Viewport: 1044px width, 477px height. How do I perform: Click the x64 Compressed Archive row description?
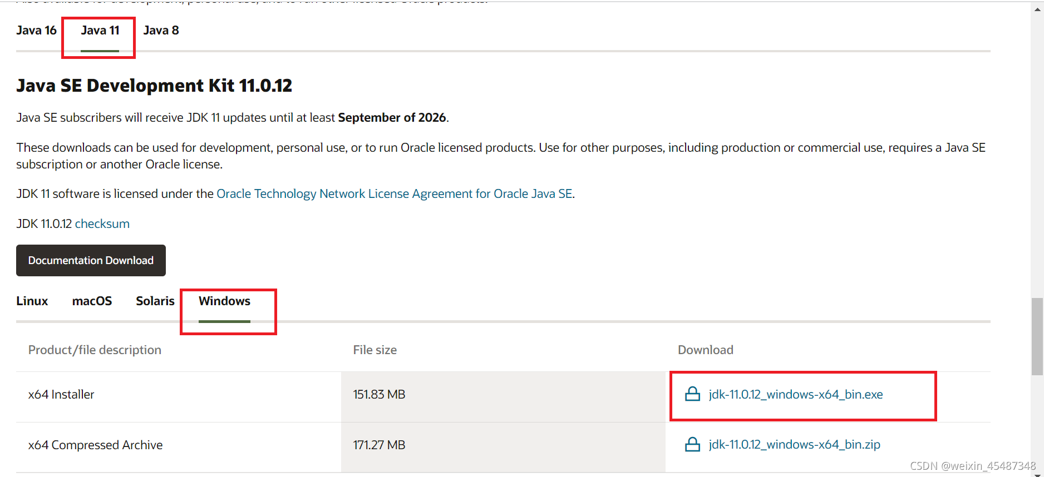pos(95,445)
